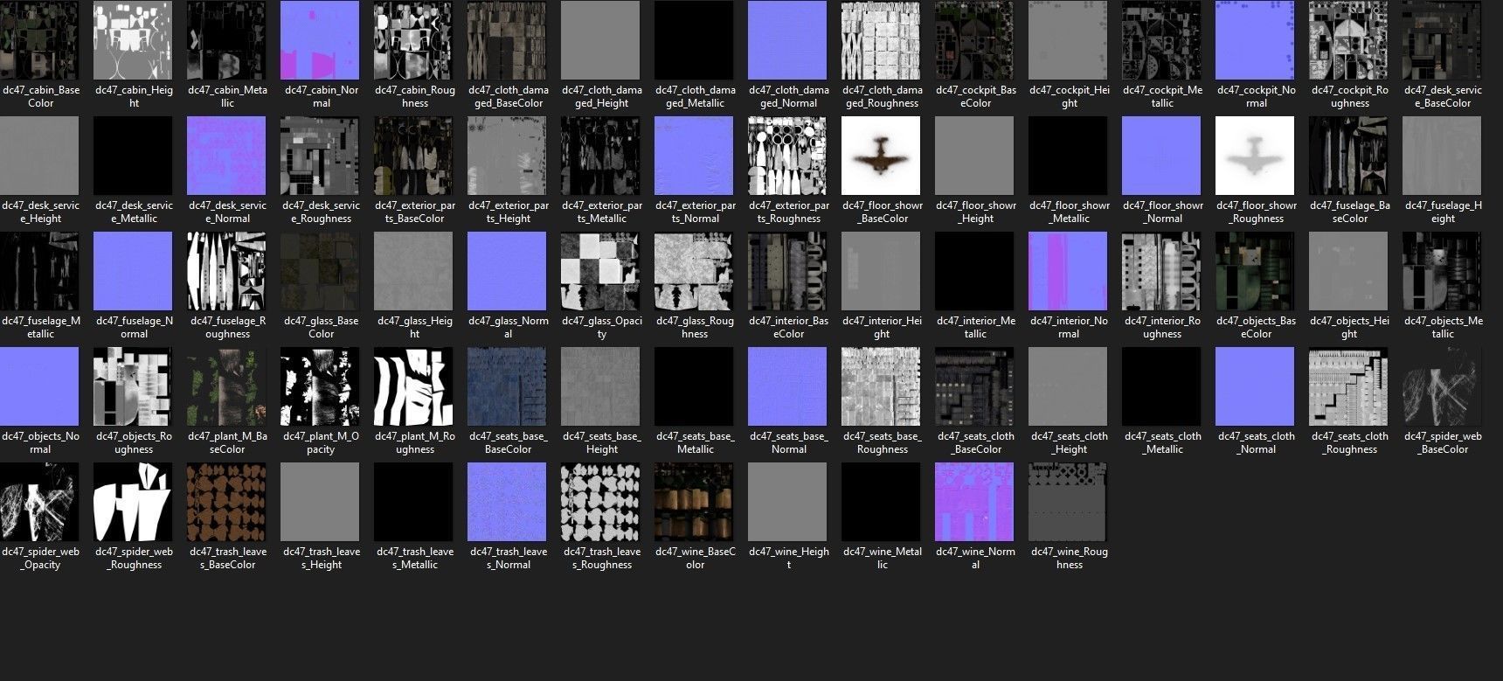The image size is (1503, 681).
Task: Select dc47_exterior_parts_BaseColor texture
Action: [x=414, y=156]
